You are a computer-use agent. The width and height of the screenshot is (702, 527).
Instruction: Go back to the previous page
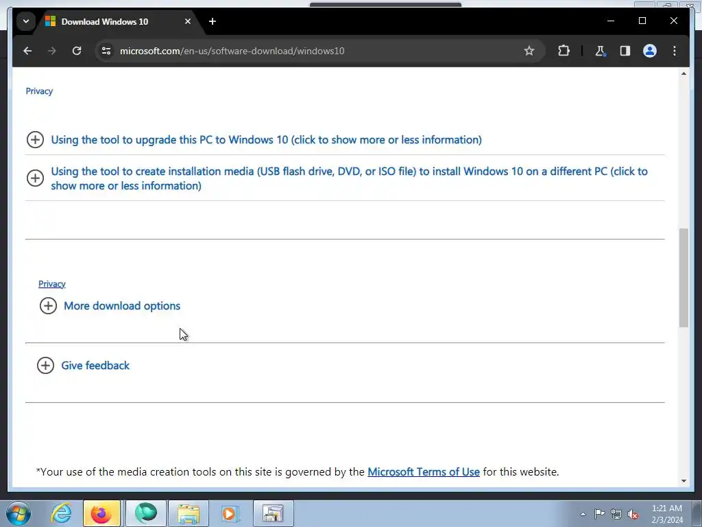[27, 51]
